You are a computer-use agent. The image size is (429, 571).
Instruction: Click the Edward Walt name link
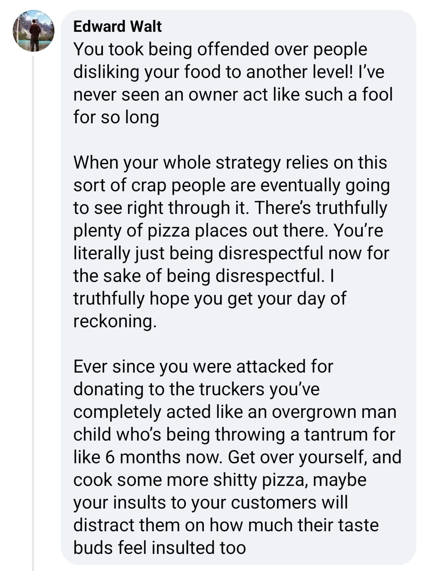pos(118,27)
